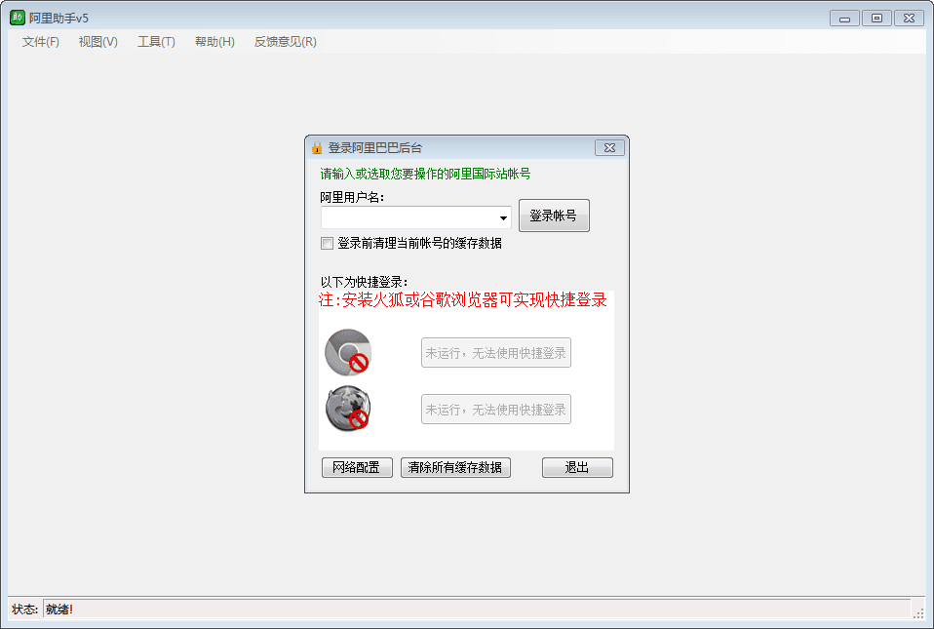Screen dimensions: 934x629
Task: Click the 以下为快捷登录 label
Action: pos(364,282)
